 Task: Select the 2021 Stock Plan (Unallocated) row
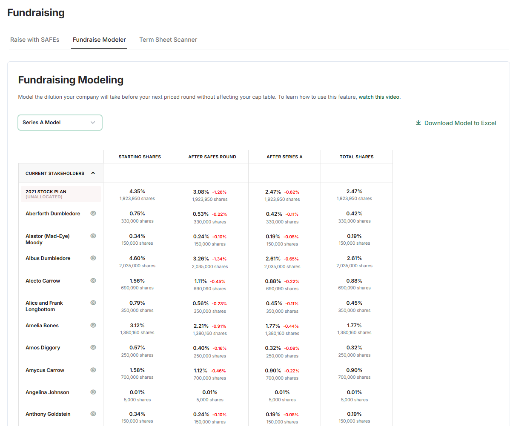point(61,194)
